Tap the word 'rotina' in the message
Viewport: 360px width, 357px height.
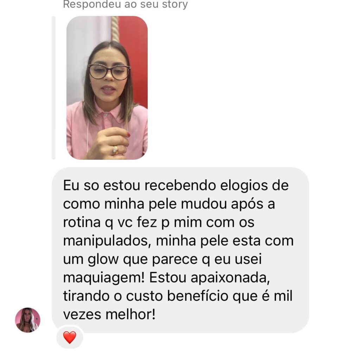point(82,223)
